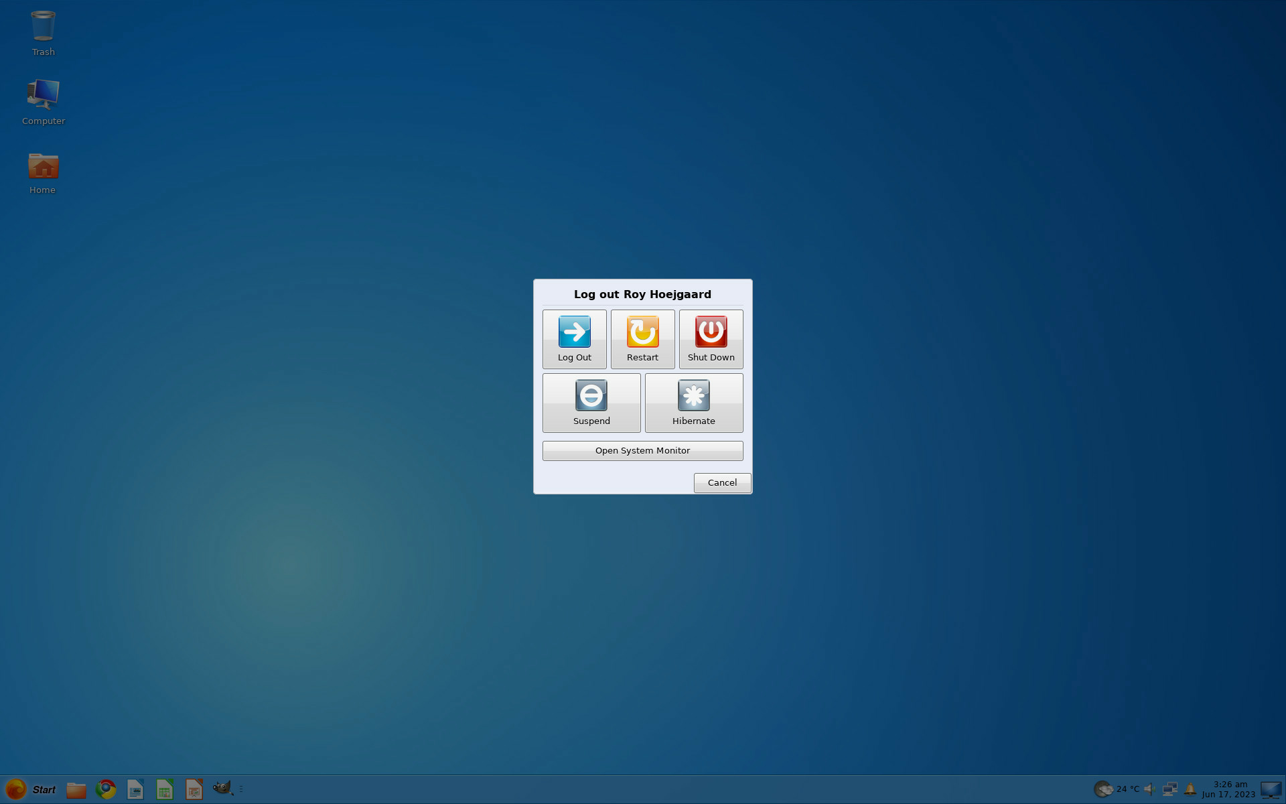The image size is (1286, 804).
Task: Open LibreOffice Writer from the taskbar
Action: [135, 789]
